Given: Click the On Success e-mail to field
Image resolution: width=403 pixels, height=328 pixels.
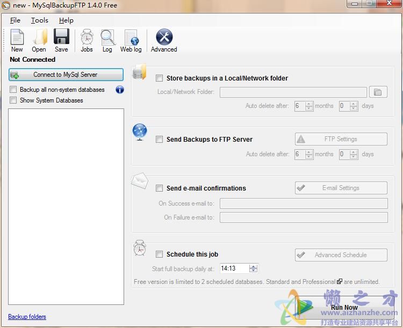Looking at the screenshot, I should point(304,203).
